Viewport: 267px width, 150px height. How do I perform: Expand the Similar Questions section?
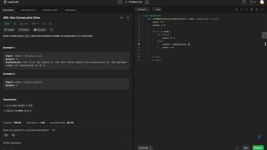pos(66,143)
